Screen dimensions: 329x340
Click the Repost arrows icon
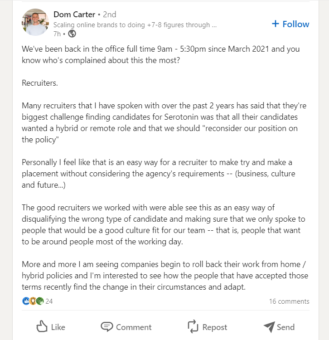click(193, 326)
